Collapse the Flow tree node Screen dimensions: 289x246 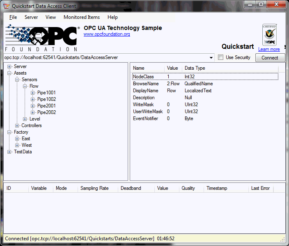(25, 86)
